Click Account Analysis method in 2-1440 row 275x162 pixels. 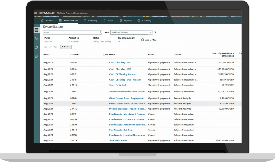point(182,109)
